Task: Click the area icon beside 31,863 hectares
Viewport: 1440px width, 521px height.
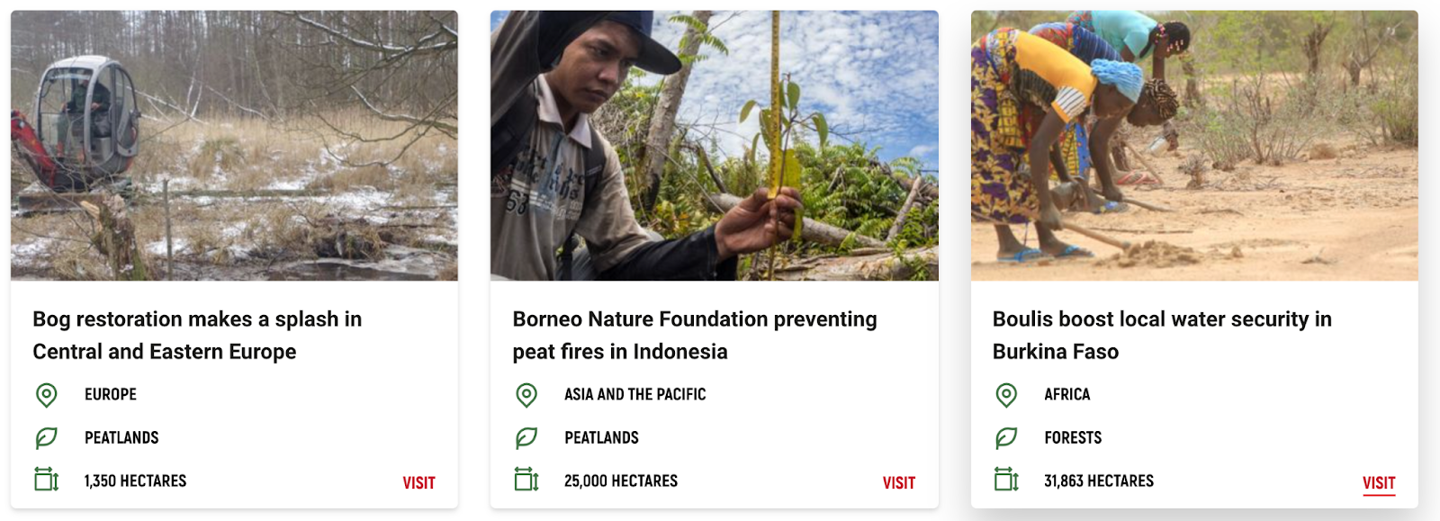Action: coord(1006,480)
